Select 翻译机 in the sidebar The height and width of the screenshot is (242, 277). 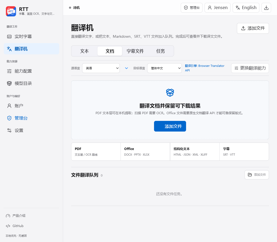(x=32, y=49)
